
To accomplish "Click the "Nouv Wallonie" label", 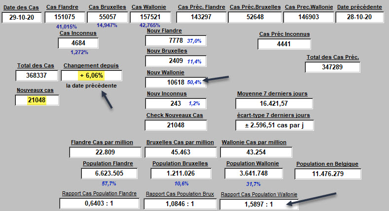I will pyautogui.click(x=166, y=72).
